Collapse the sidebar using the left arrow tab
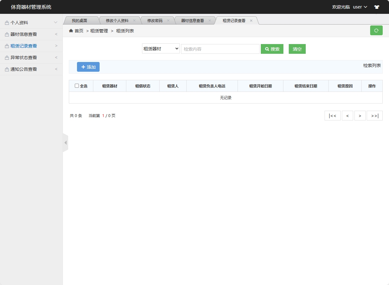Screen dimensions: 389x285 (x=65, y=142)
